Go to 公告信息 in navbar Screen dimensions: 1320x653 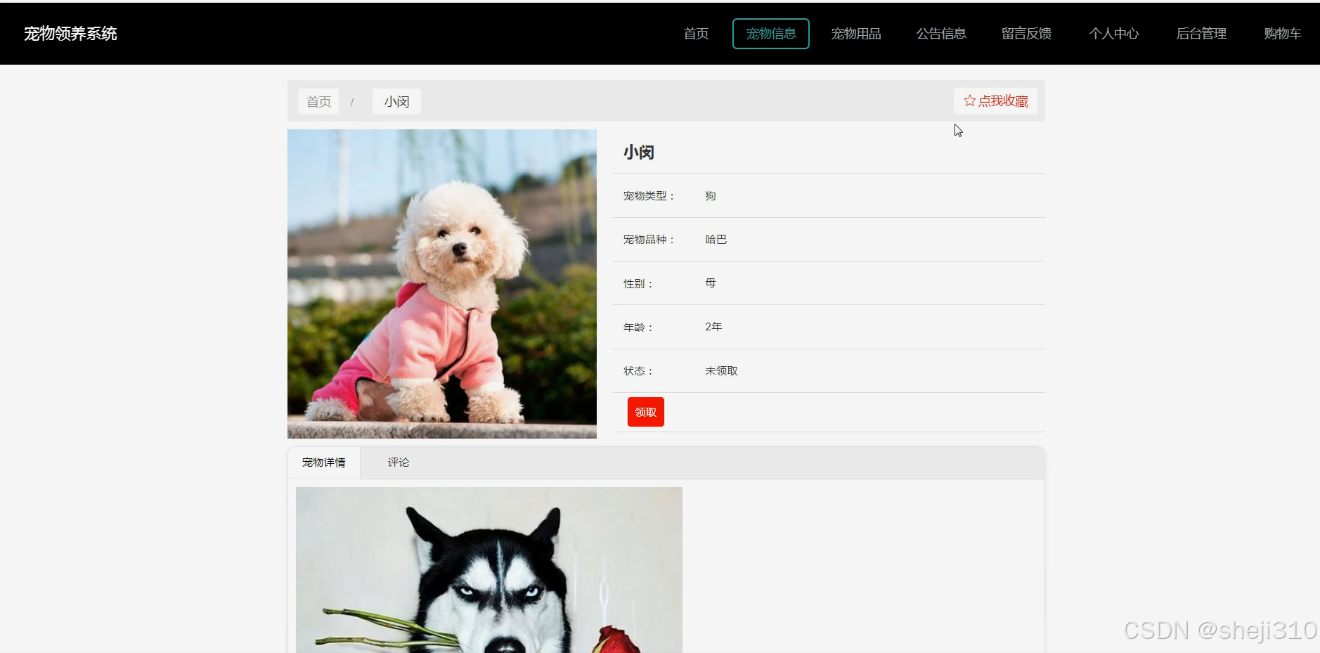(941, 34)
